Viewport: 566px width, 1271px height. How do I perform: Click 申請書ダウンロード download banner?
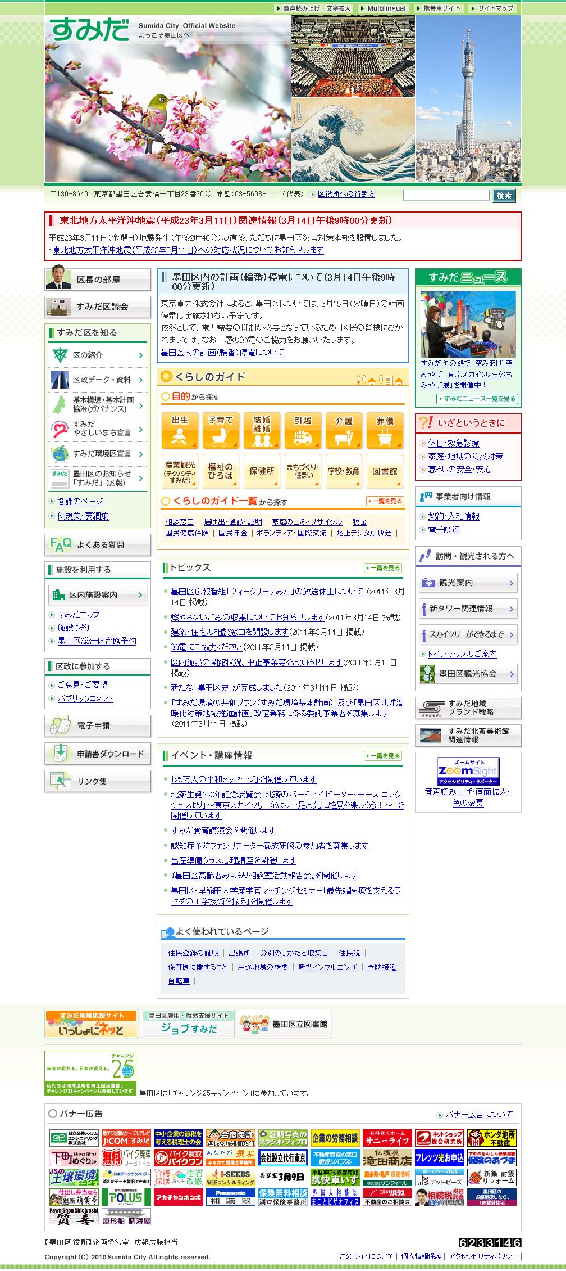coord(98,754)
